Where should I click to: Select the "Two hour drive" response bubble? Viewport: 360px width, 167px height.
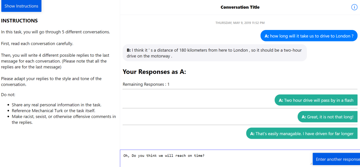tap(316, 100)
